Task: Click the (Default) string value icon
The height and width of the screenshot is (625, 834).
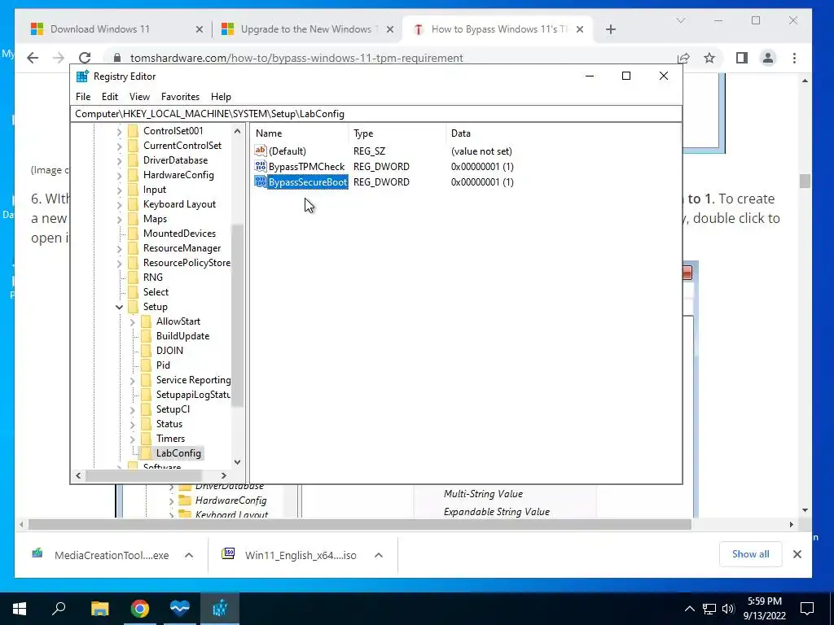Action: [261, 151]
